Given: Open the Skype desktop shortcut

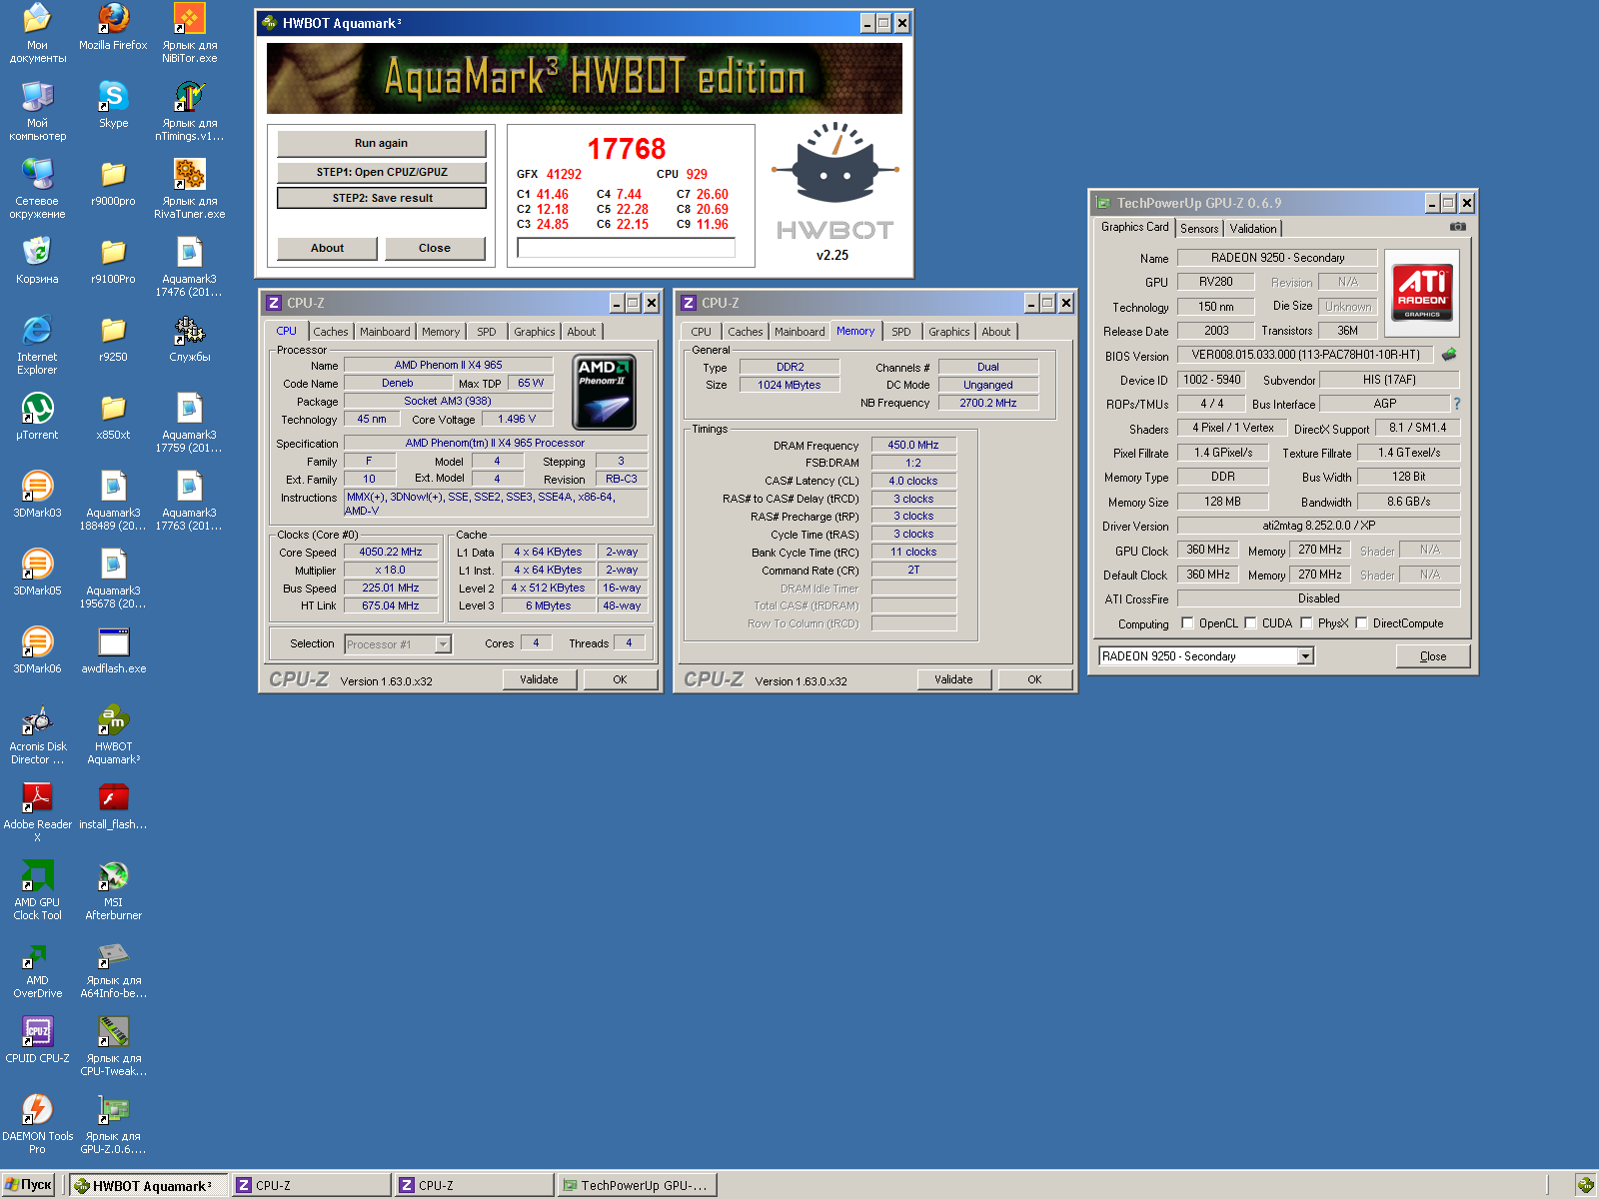Looking at the screenshot, I should [x=113, y=105].
